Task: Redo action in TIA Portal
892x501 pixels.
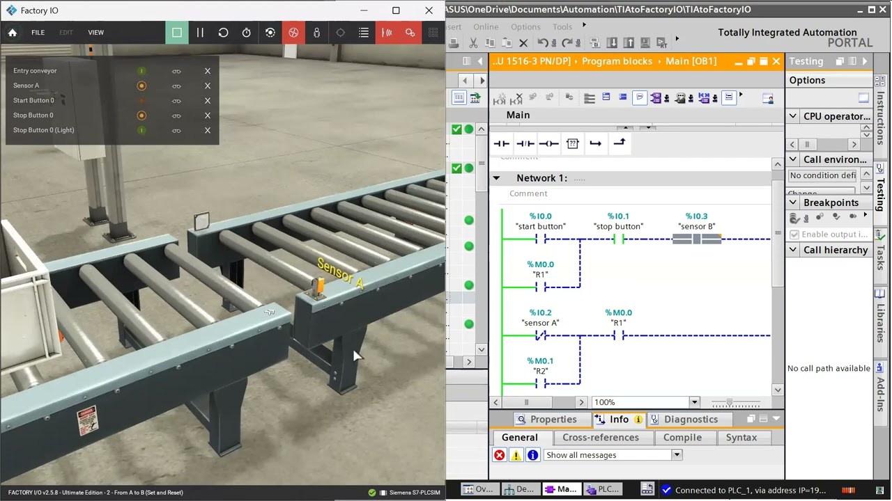Action: (568, 42)
